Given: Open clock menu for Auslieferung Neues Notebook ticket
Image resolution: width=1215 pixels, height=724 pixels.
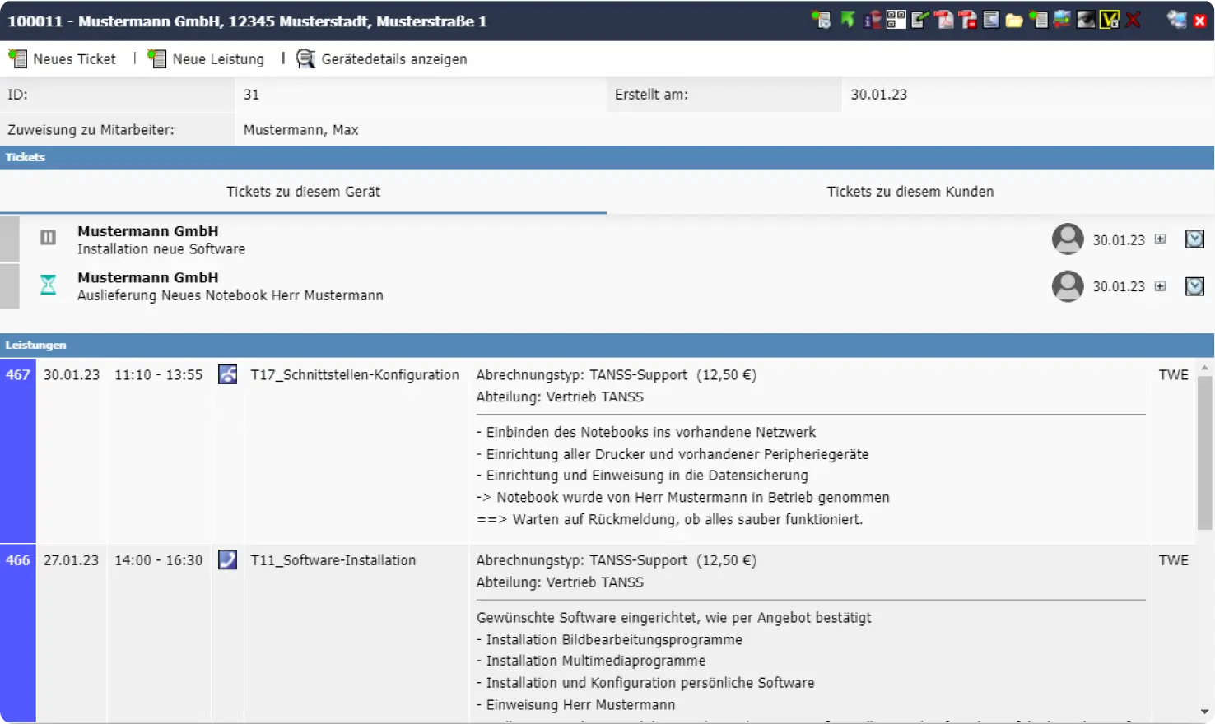Looking at the screenshot, I should [1194, 286].
